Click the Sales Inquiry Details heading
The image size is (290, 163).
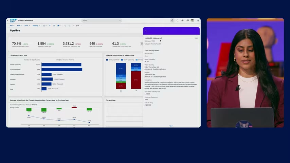pos(152,51)
